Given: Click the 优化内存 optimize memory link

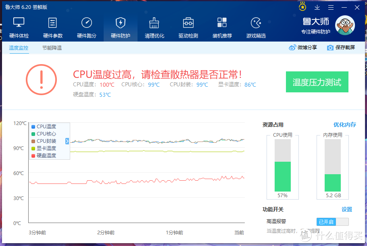Looking at the screenshot, I should pyautogui.click(x=344, y=125).
